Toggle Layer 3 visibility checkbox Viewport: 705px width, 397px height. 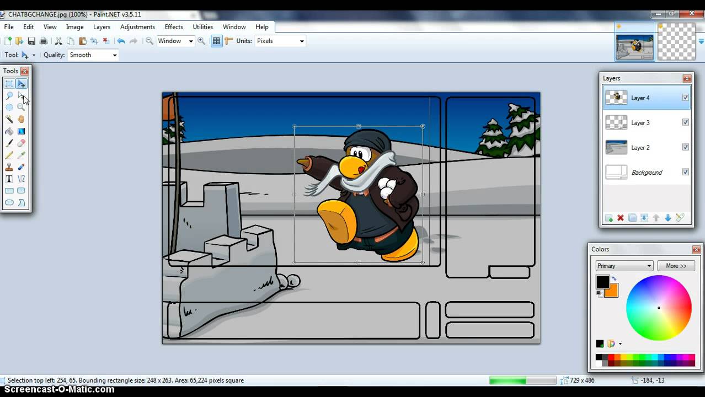(x=685, y=122)
